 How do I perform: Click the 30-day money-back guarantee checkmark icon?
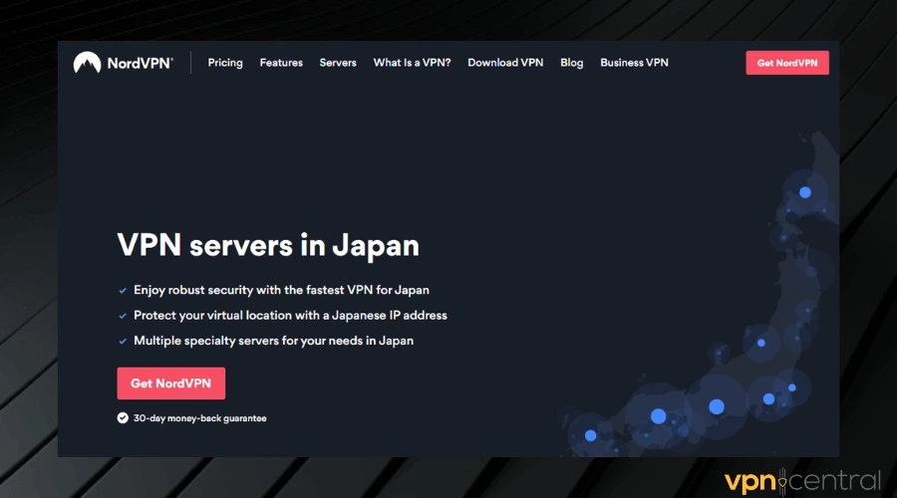(x=123, y=418)
